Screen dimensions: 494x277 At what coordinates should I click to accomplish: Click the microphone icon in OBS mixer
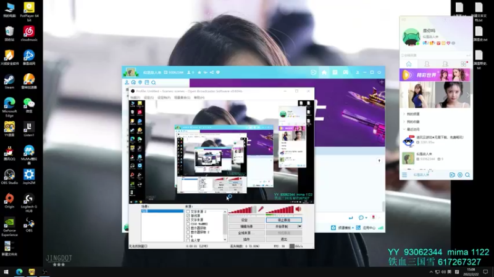click(261, 209)
